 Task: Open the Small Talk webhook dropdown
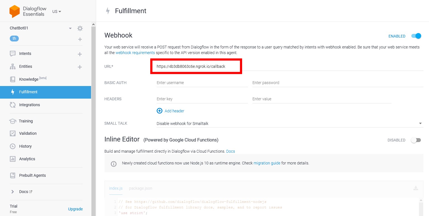click(290, 123)
